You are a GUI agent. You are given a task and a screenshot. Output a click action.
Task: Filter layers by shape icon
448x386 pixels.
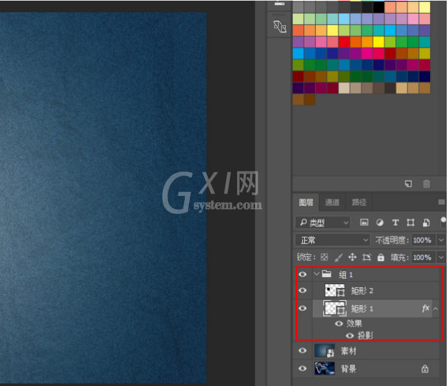[410, 222]
